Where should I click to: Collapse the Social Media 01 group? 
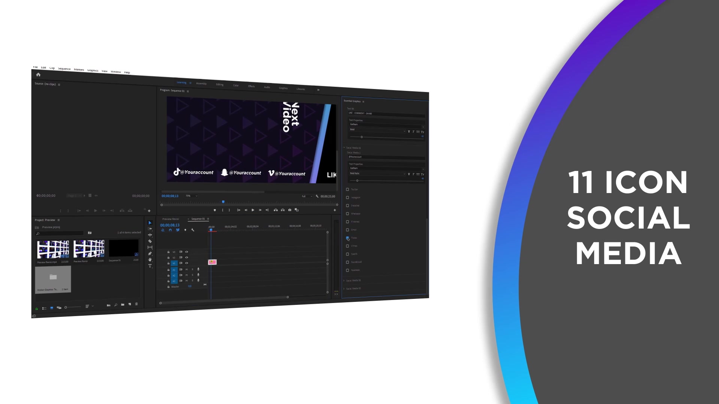click(344, 147)
